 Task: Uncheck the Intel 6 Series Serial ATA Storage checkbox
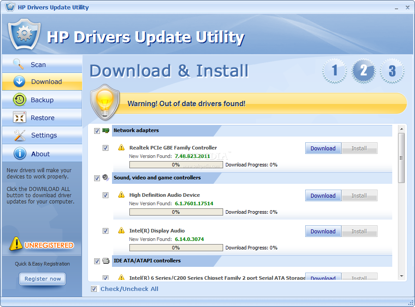pyautogui.click(x=105, y=278)
